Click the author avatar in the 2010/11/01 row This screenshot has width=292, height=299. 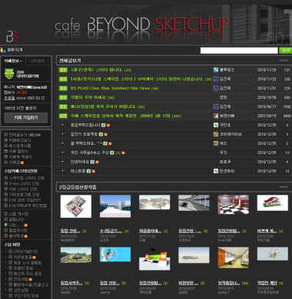(216, 88)
